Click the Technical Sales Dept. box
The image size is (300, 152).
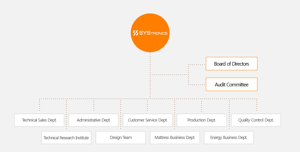pos(39,120)
